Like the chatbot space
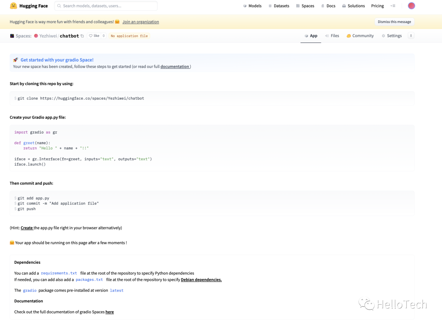Viewport: 442px width, 323px height. pos(94,36)
